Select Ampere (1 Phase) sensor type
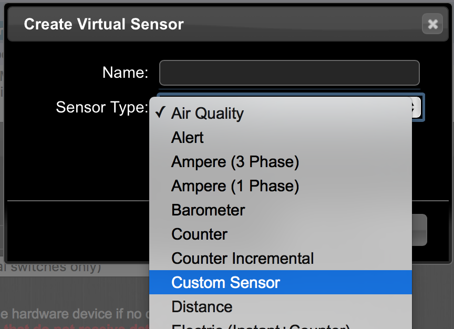The height and width of the screenshot is (329, 454). coord(280,186)
